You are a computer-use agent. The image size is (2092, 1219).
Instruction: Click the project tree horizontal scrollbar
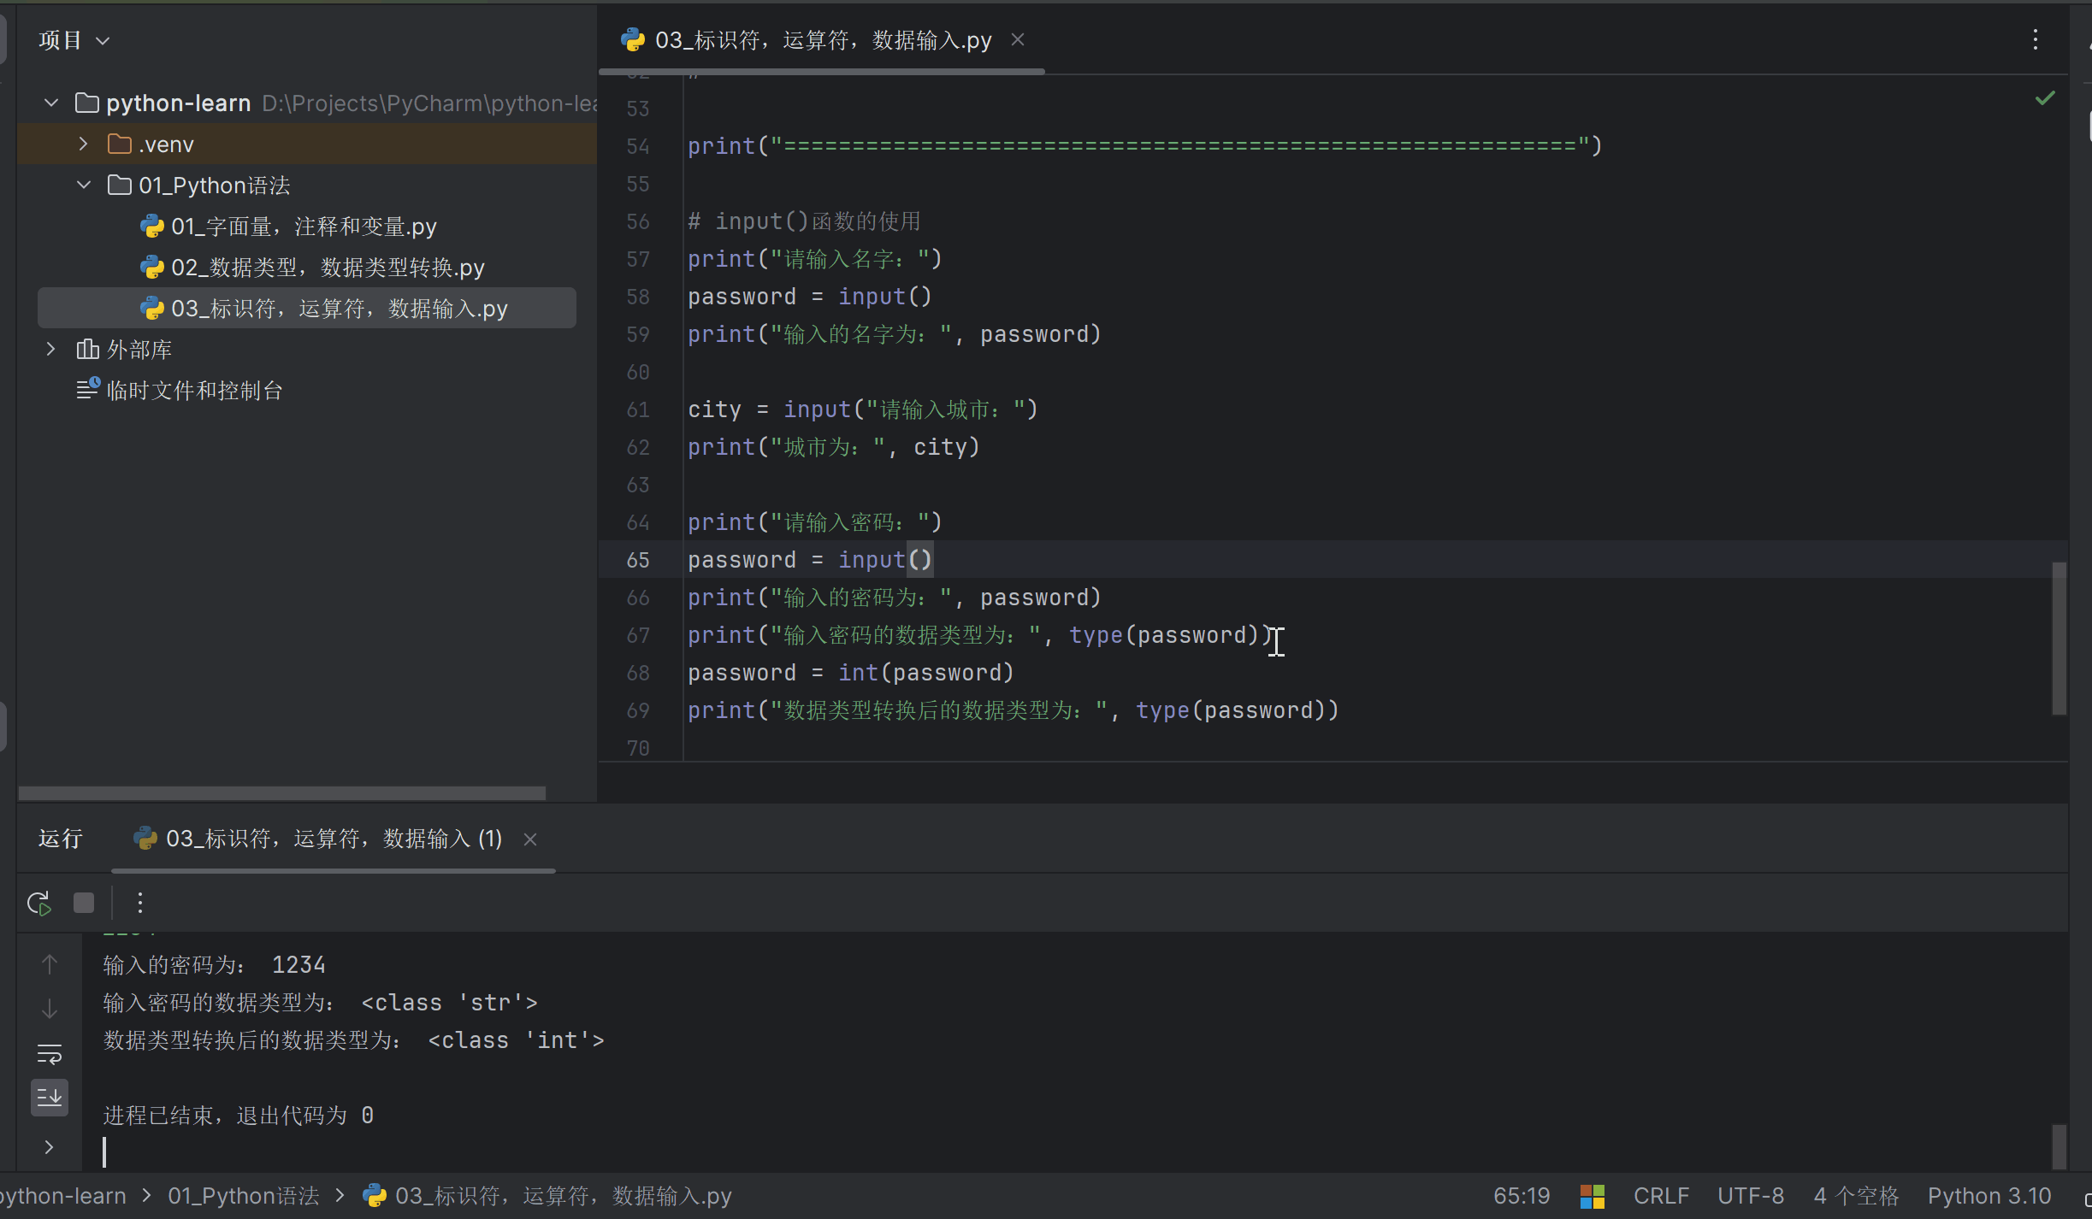click(x=282, y=793)
